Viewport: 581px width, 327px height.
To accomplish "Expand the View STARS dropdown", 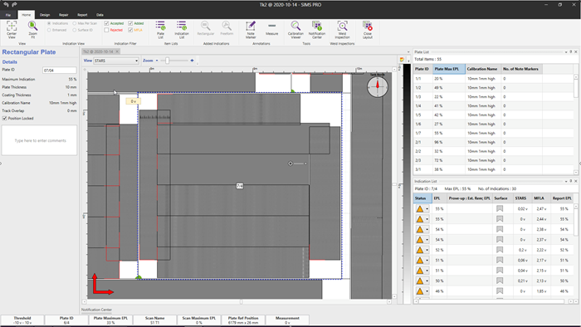I will (136, 61).
